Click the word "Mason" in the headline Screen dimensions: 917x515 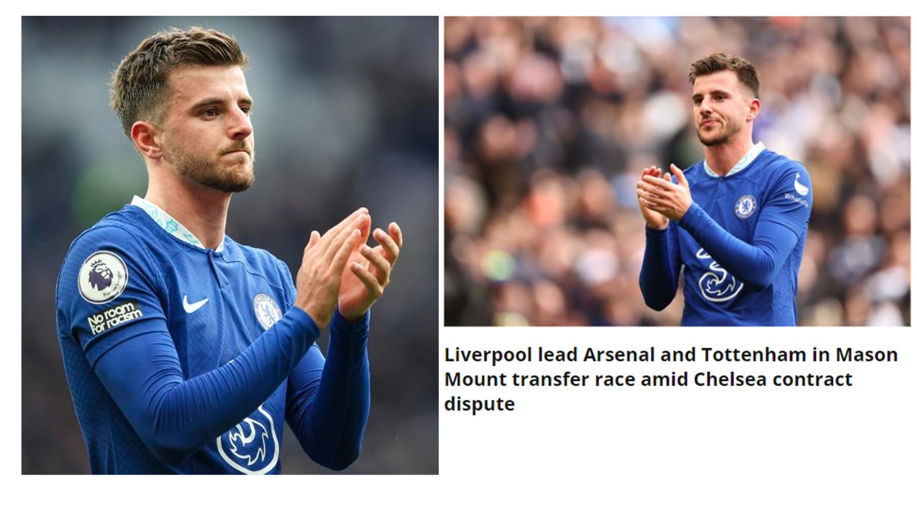pos(866,354)
